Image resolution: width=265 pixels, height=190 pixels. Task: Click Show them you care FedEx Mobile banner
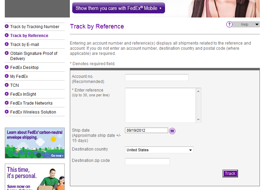pyautogui.click(x=118, y=8)
